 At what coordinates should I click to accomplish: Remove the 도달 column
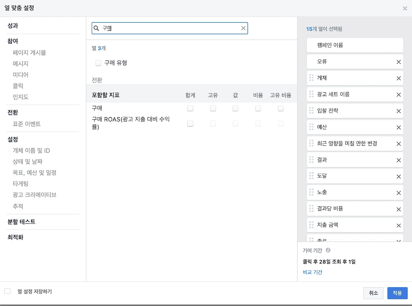398,176
